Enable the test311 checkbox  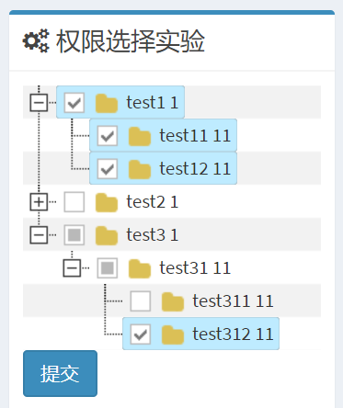[x=141, y=301]
